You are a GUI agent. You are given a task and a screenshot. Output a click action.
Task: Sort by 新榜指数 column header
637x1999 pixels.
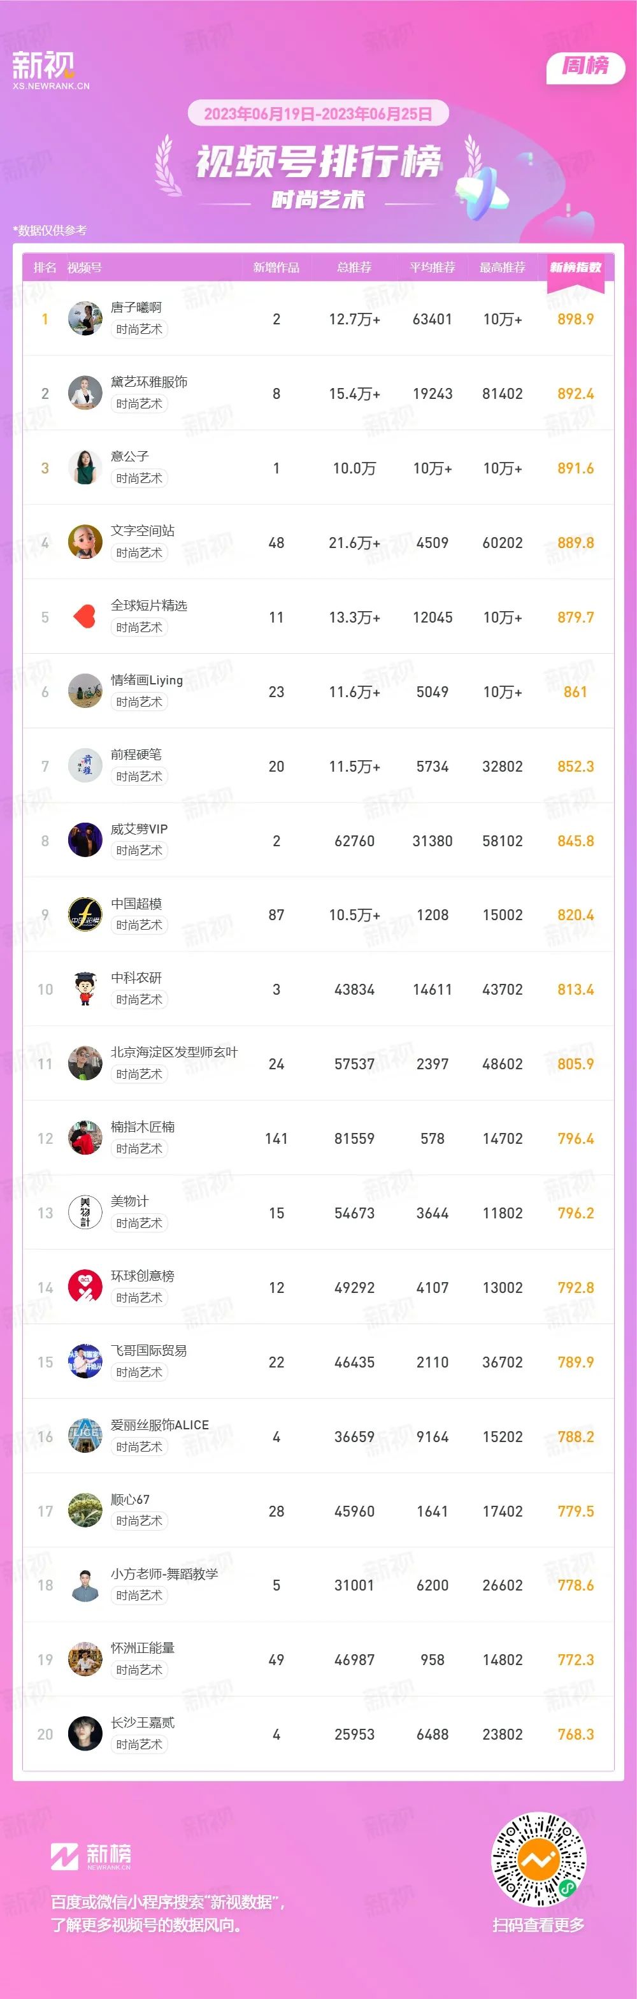tap(576, 268)
